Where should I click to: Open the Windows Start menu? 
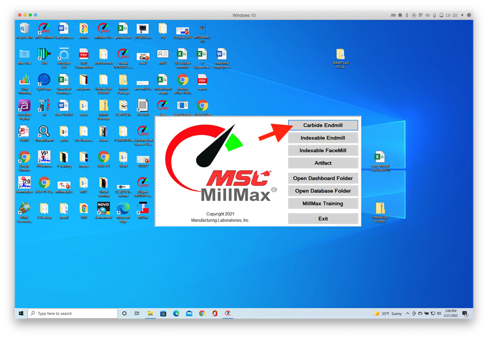pyautogui.click(x=21, y=313)
